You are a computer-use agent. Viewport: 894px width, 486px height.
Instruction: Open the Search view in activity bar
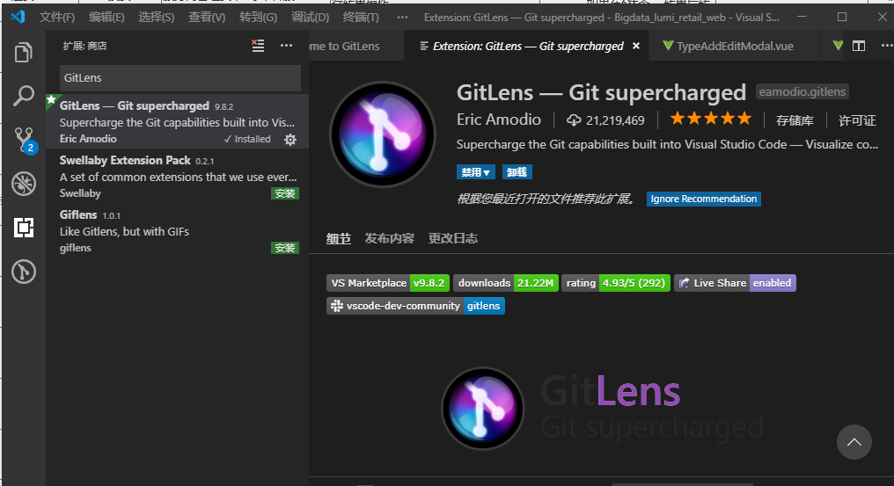coord(24,96)
